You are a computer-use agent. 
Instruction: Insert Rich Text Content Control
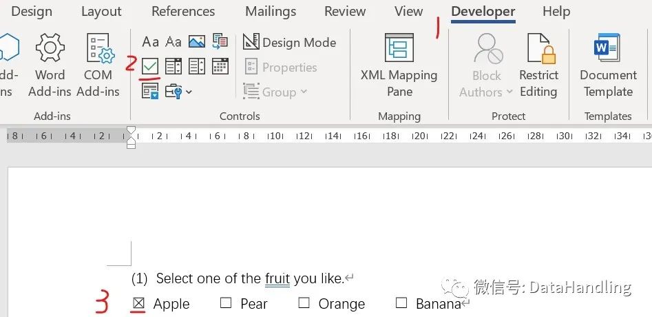click(x=150, y=41)
